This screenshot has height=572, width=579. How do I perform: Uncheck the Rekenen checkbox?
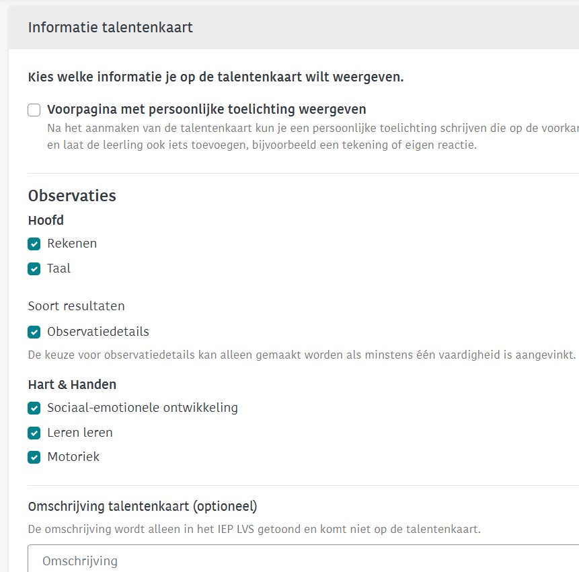(x=34, y=244)
